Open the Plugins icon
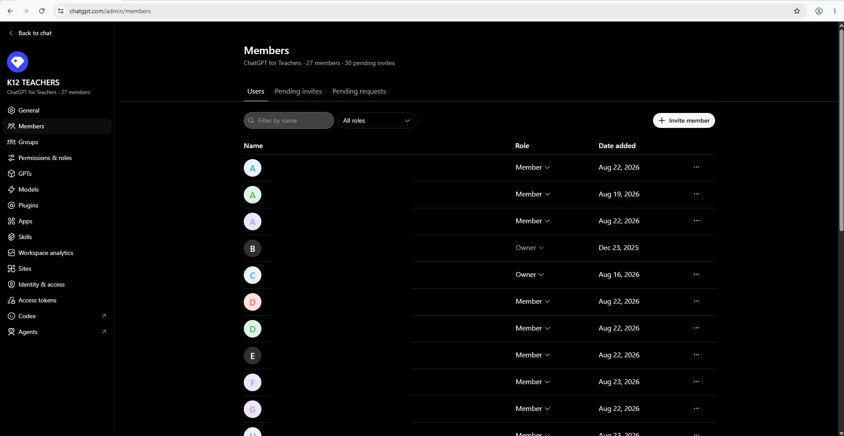This screenshot has width=844, height=436. (x=11, y=205)
